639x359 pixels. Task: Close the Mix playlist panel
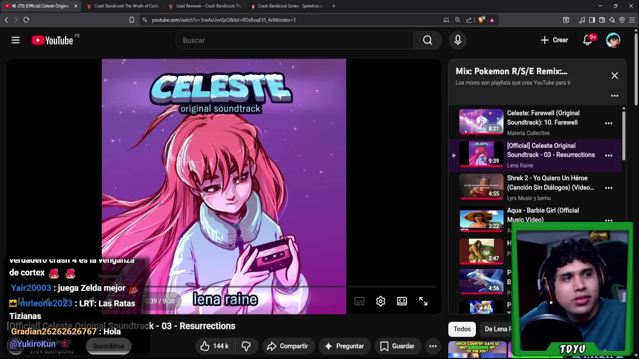tap(615, 76)
